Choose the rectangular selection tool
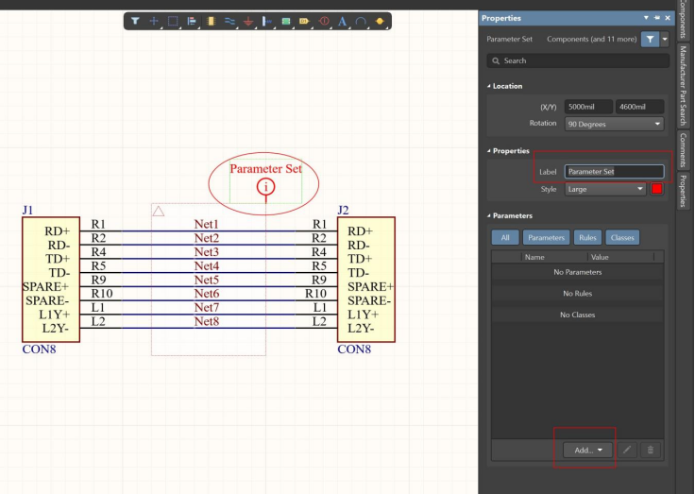This screenshot has height=494, width=695. 173,21
